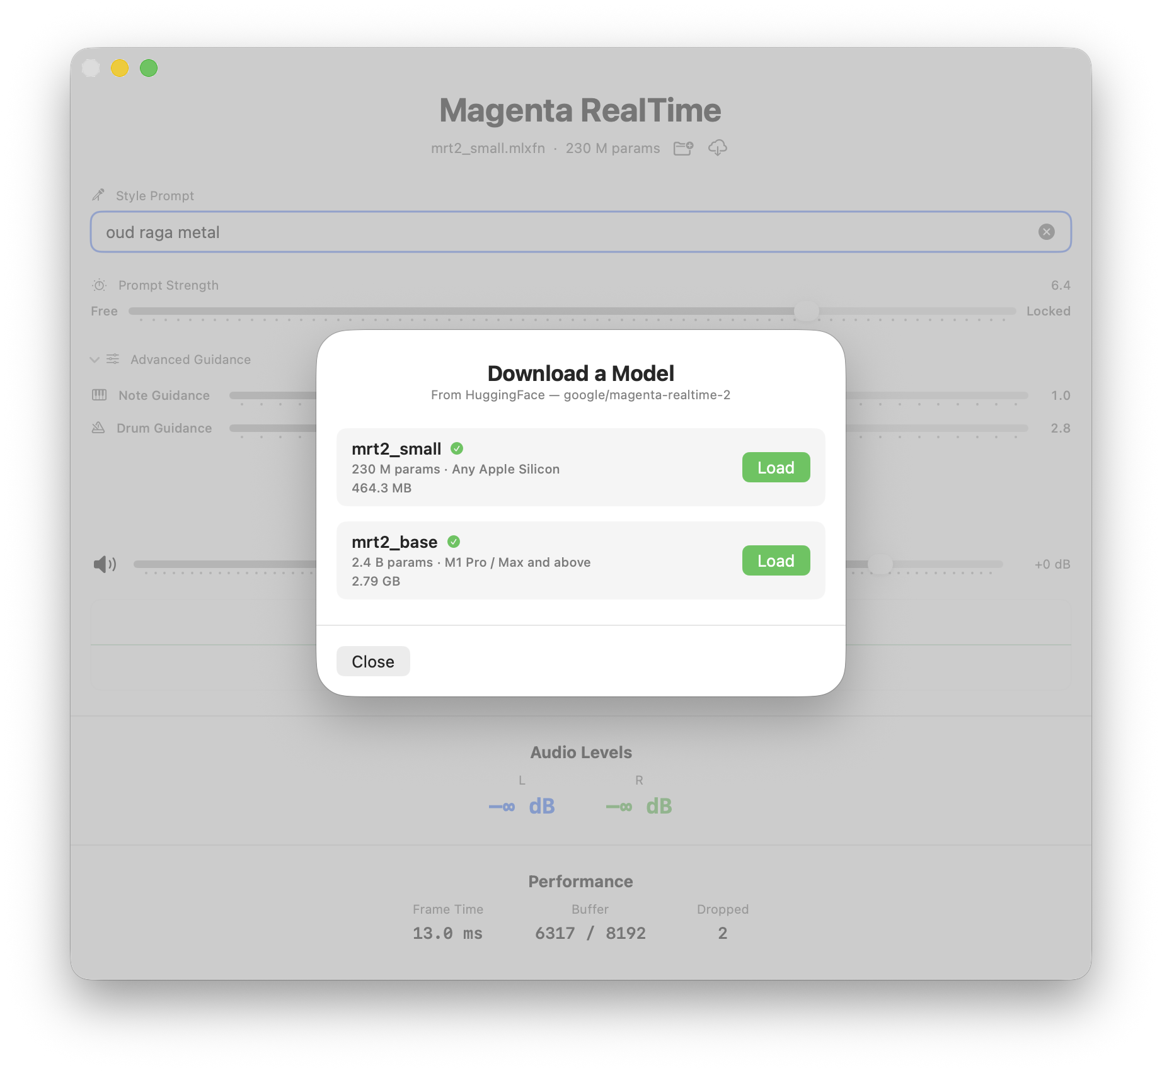Click '464.3 MB' size text
The height and width of the screenshot is (1073, 1162).
381,488
